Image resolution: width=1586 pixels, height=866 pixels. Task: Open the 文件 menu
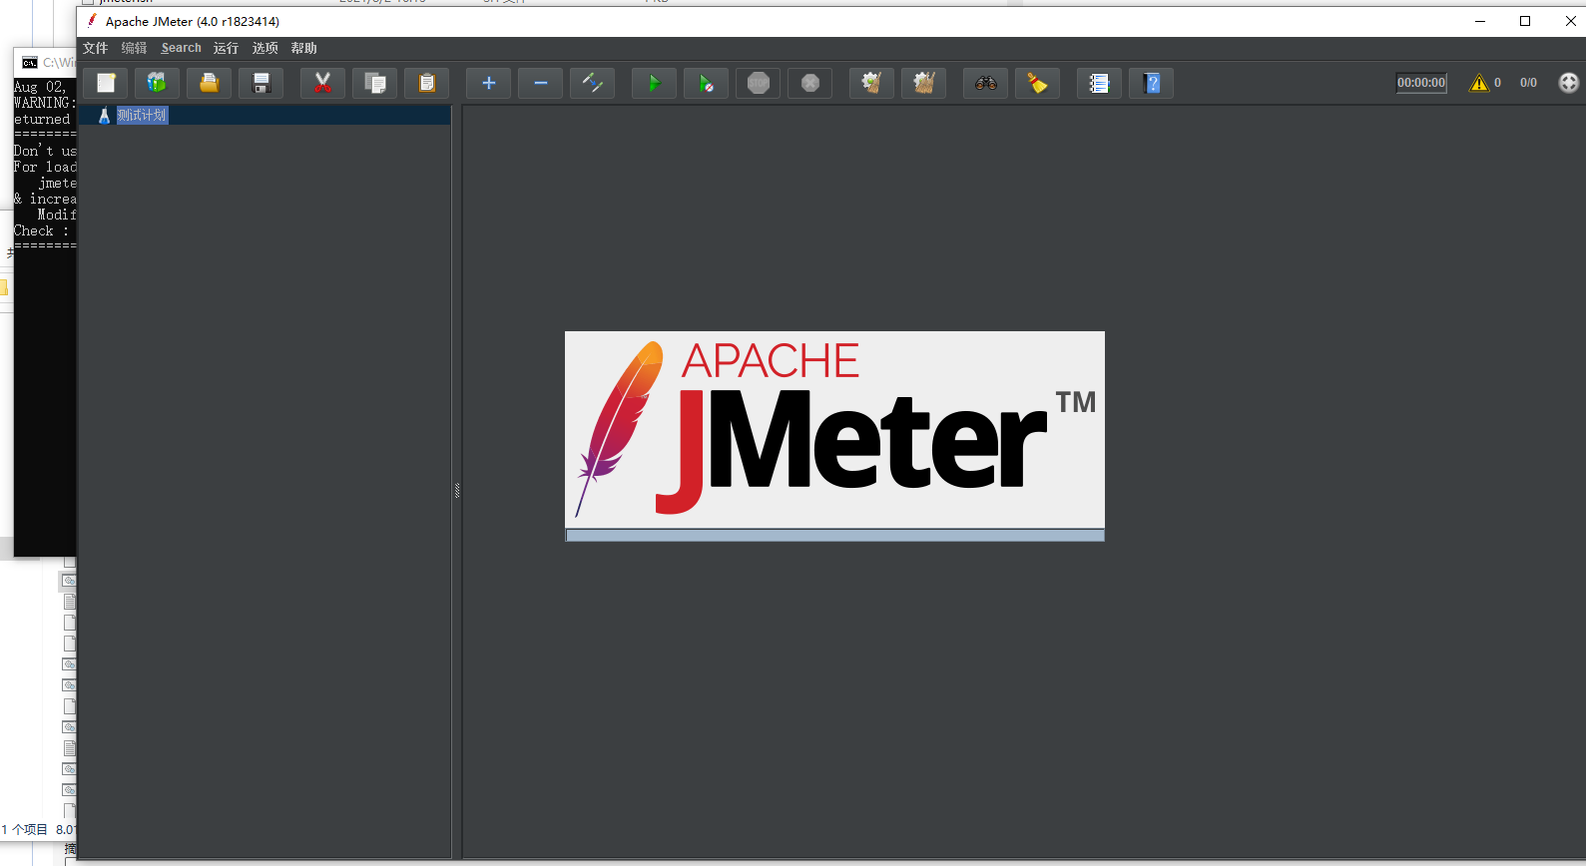(x=96, y=48)
